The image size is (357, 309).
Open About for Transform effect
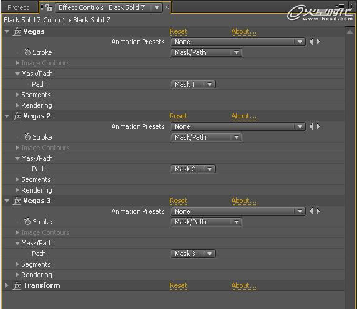tap(244, 285)
